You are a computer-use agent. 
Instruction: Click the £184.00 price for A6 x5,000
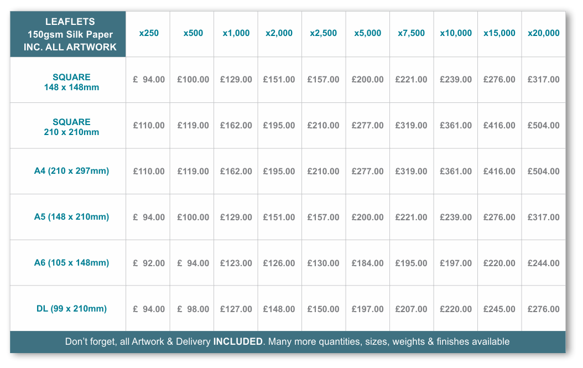(x=368, y=263)
